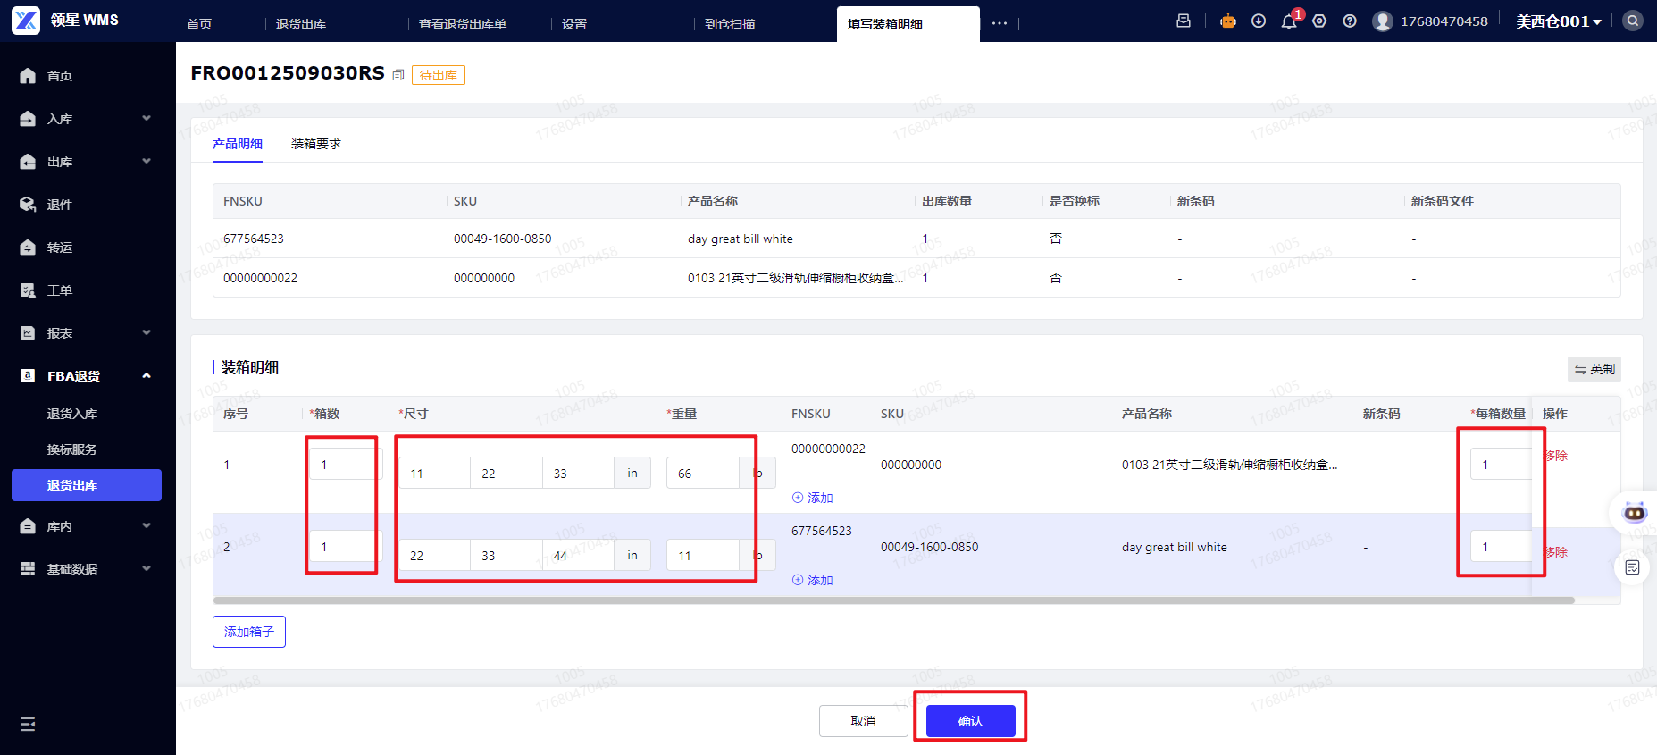The height and width of the screenshot is (755, 1657).
Task: Expand the 库内 sidebar menu
Action: (x=146, y=525)
